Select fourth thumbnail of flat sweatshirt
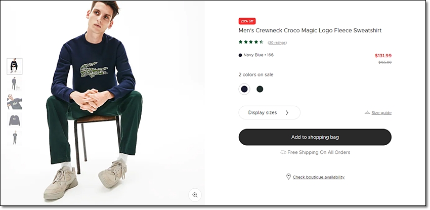This screenshot has width=430, height=210. click(15, 120)
